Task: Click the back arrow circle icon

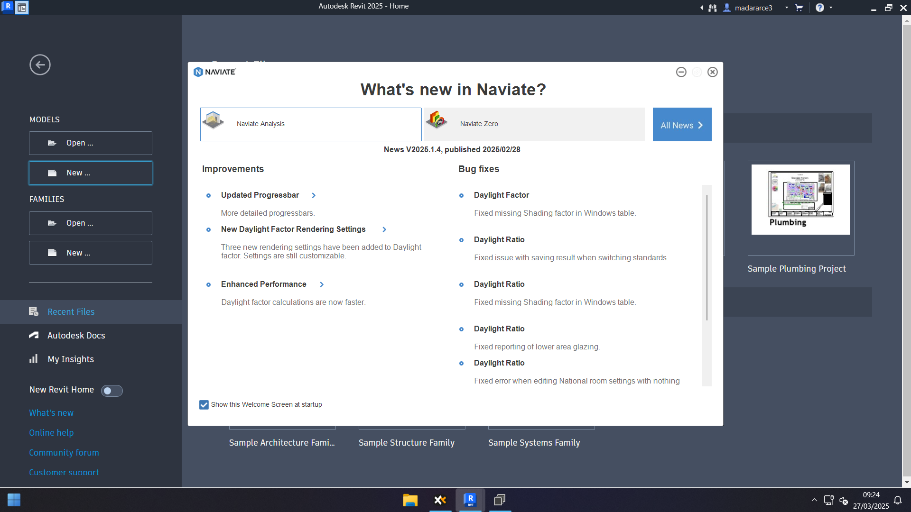Action: 40,65
